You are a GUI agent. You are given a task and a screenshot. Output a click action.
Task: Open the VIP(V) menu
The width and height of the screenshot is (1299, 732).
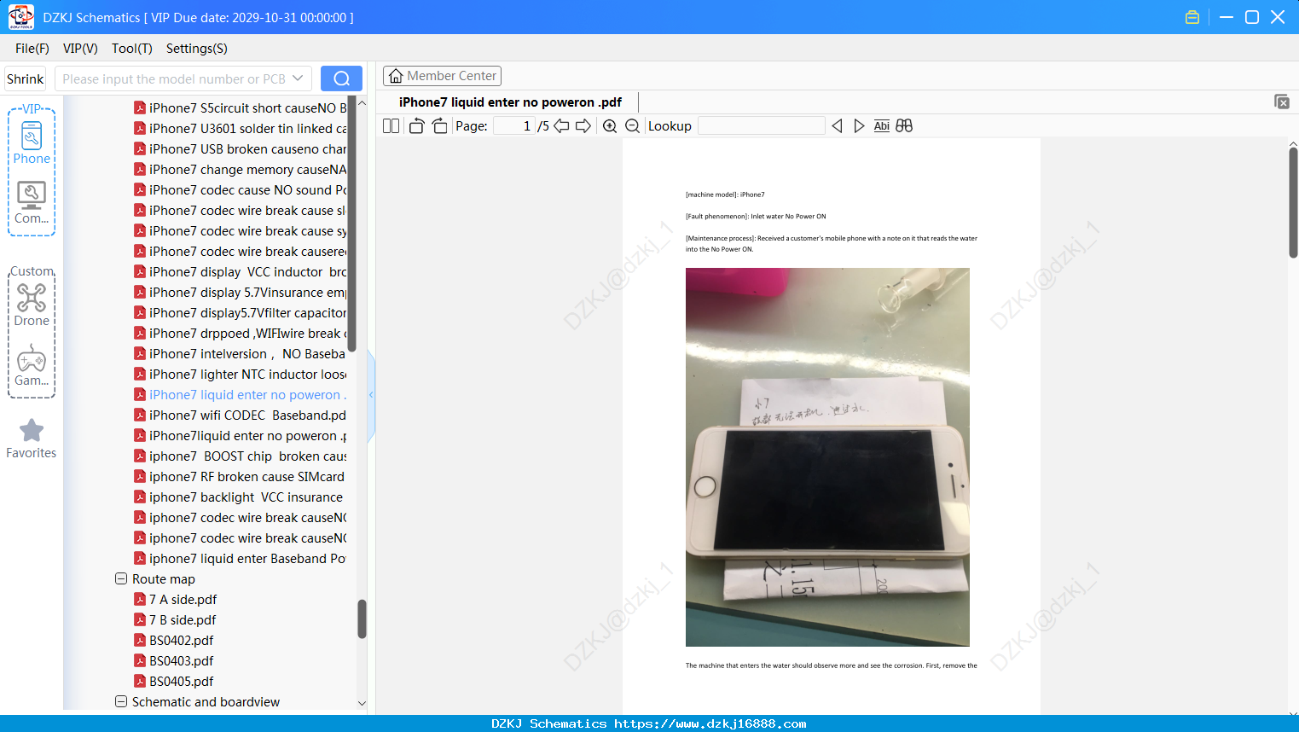click(80, 49)
